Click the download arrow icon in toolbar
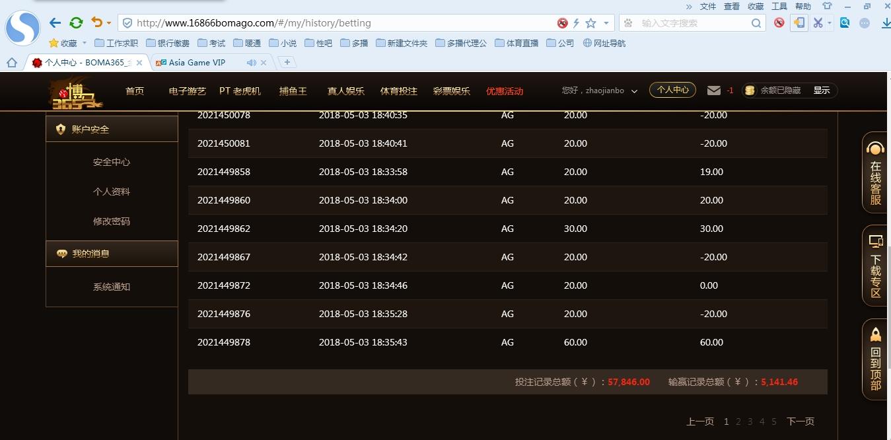This screenshot has height=440, width=891. tap(886, 23)
